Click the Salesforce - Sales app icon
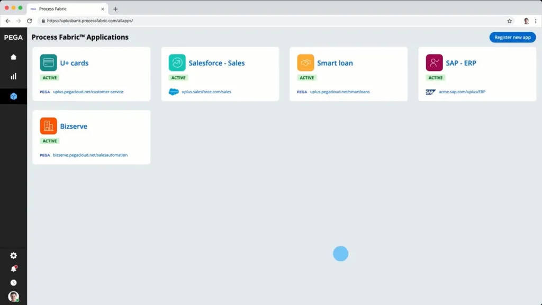542x305 pixels. click(x=177, y=62)
